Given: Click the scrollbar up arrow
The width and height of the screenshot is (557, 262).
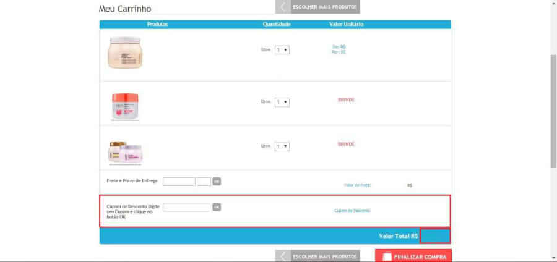Looking at the screenshot, I should 553,4.
